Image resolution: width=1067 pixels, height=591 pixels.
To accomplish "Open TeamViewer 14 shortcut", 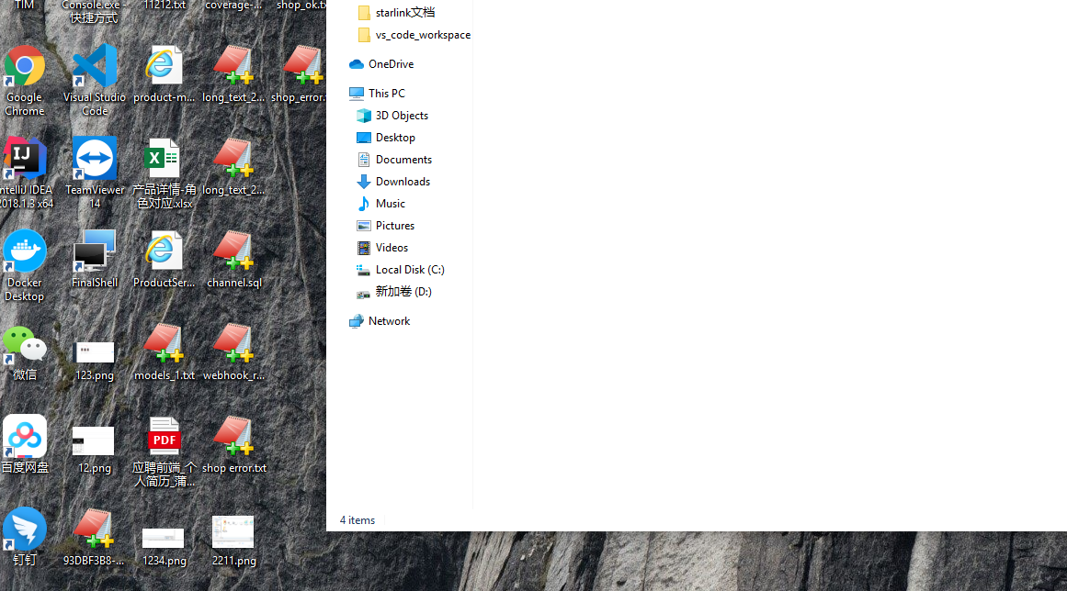I will [x=95, y=173].
